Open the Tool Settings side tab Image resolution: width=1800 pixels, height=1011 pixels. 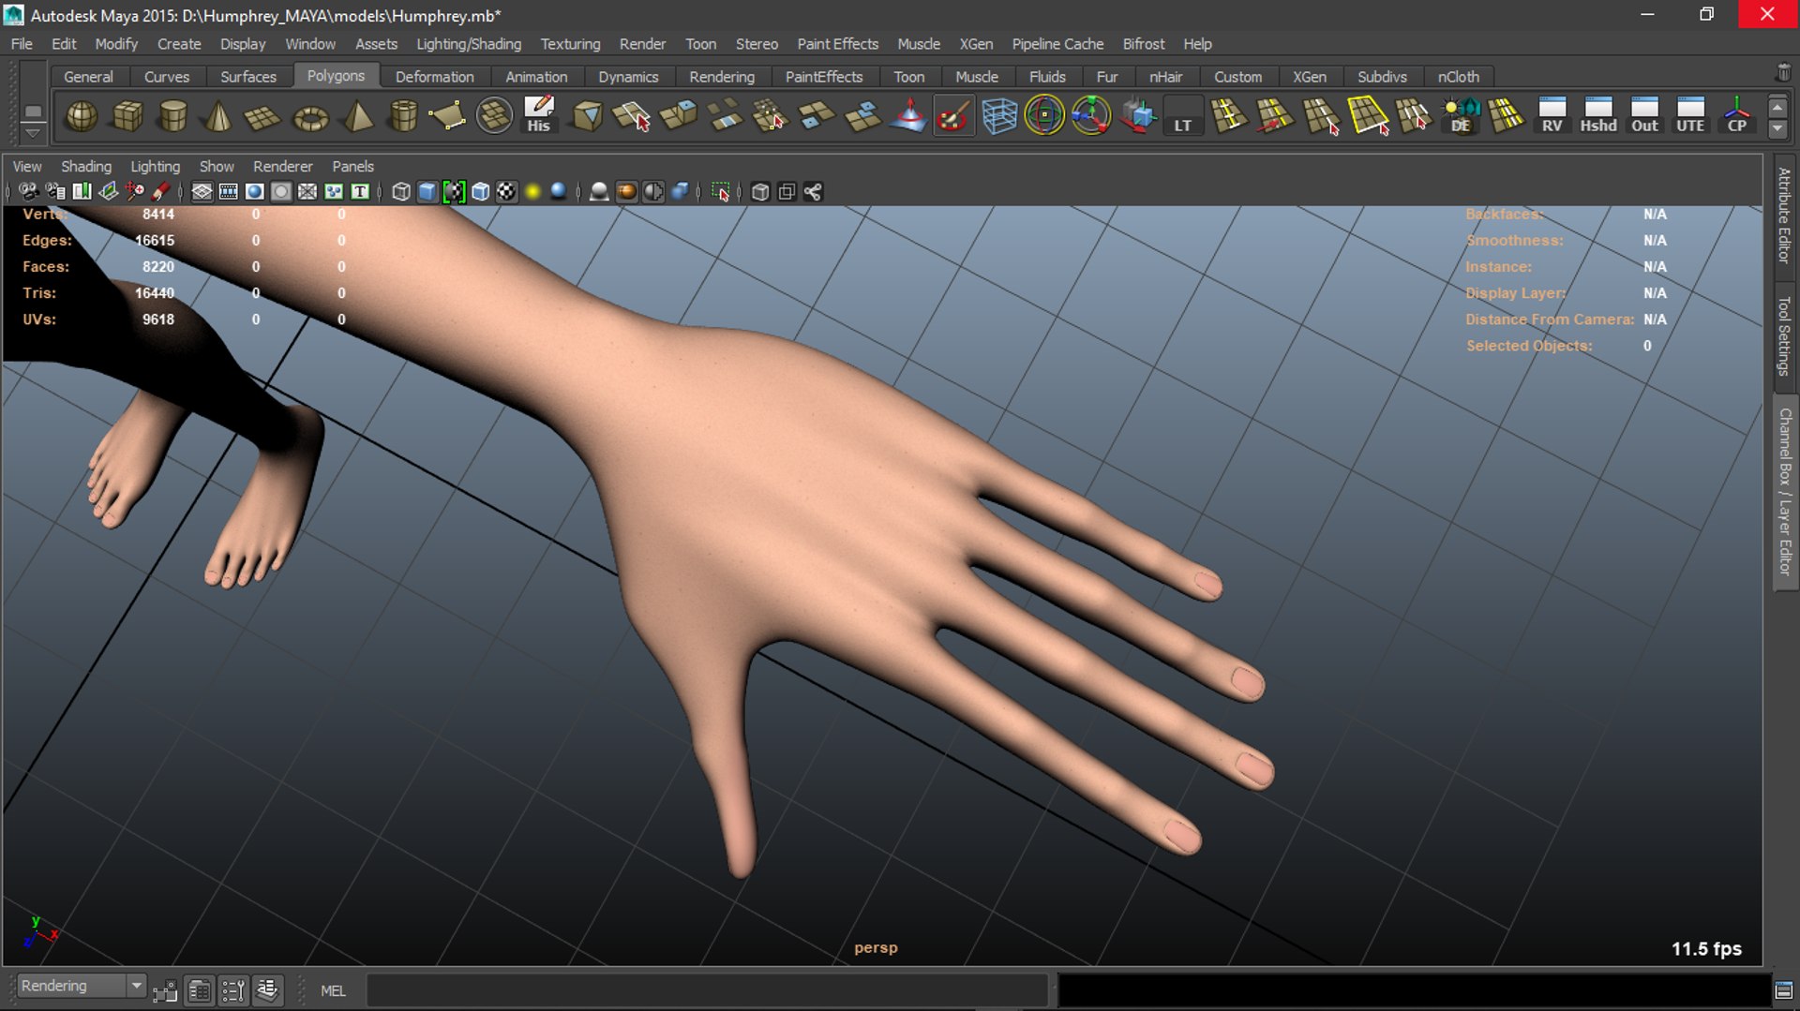click(1784, 335)
